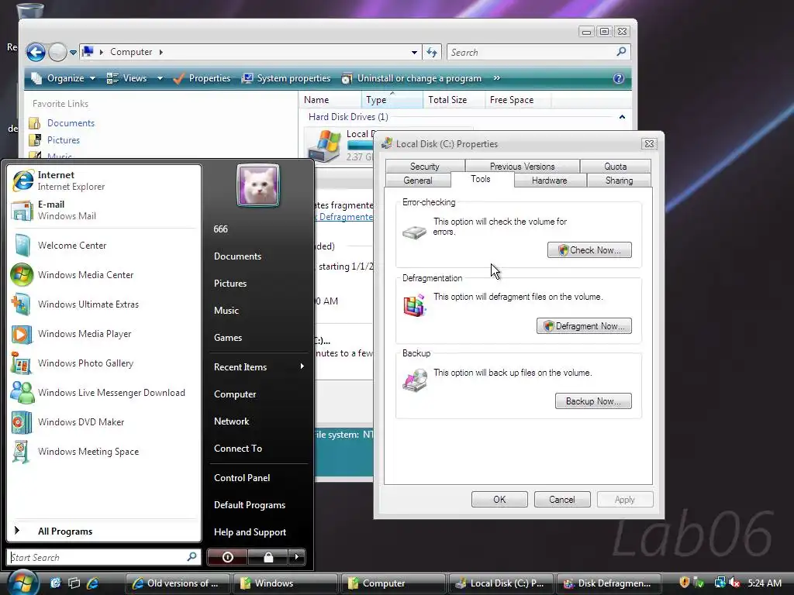Open Default Programs
Viewport: 794px width, 595px height.
(258, 505)
